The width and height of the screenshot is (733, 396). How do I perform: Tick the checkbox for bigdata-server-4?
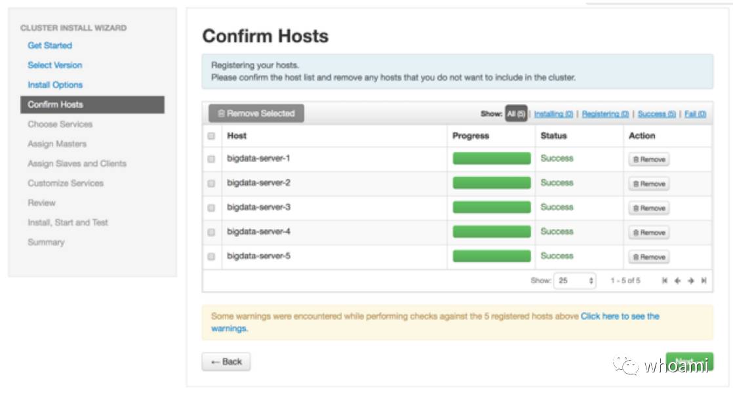211,232
